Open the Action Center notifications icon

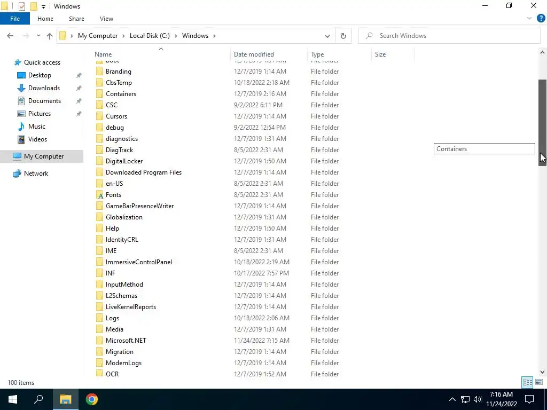[x=529, y=399]
